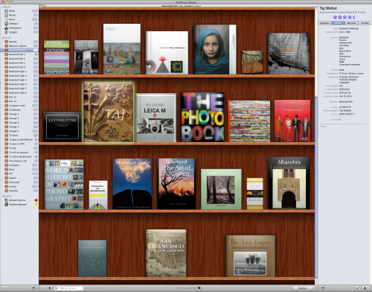Open the Books library in sidebar
The width and height of the screenshot is (372, 292).
click(12, 11)
